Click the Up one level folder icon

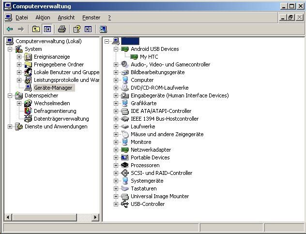coord(36,29)
